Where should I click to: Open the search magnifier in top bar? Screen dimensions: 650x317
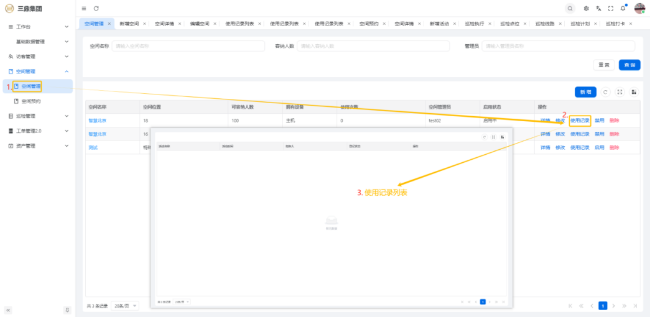[x=570, y=8]
